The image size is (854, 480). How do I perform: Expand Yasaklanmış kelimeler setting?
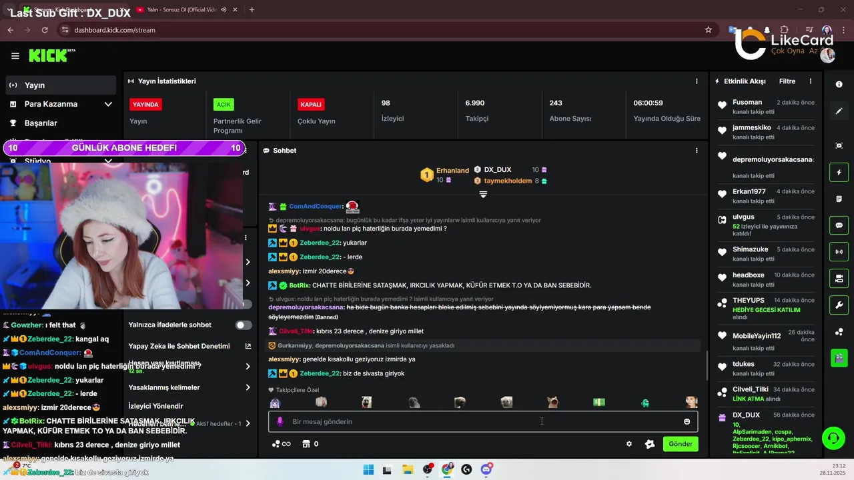click(x=248, y=387)
